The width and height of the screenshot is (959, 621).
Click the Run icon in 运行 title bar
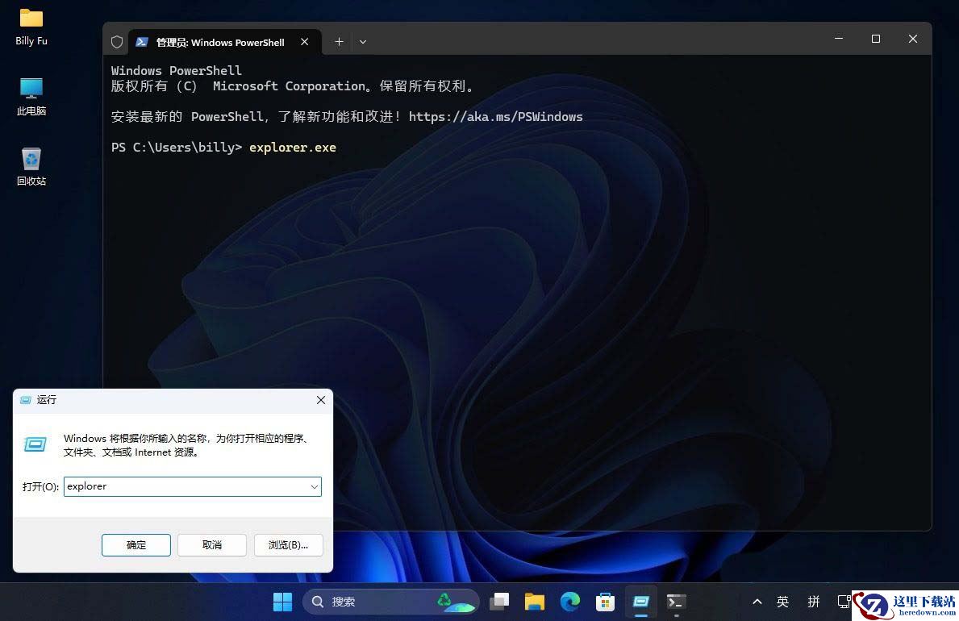(26, 400)
